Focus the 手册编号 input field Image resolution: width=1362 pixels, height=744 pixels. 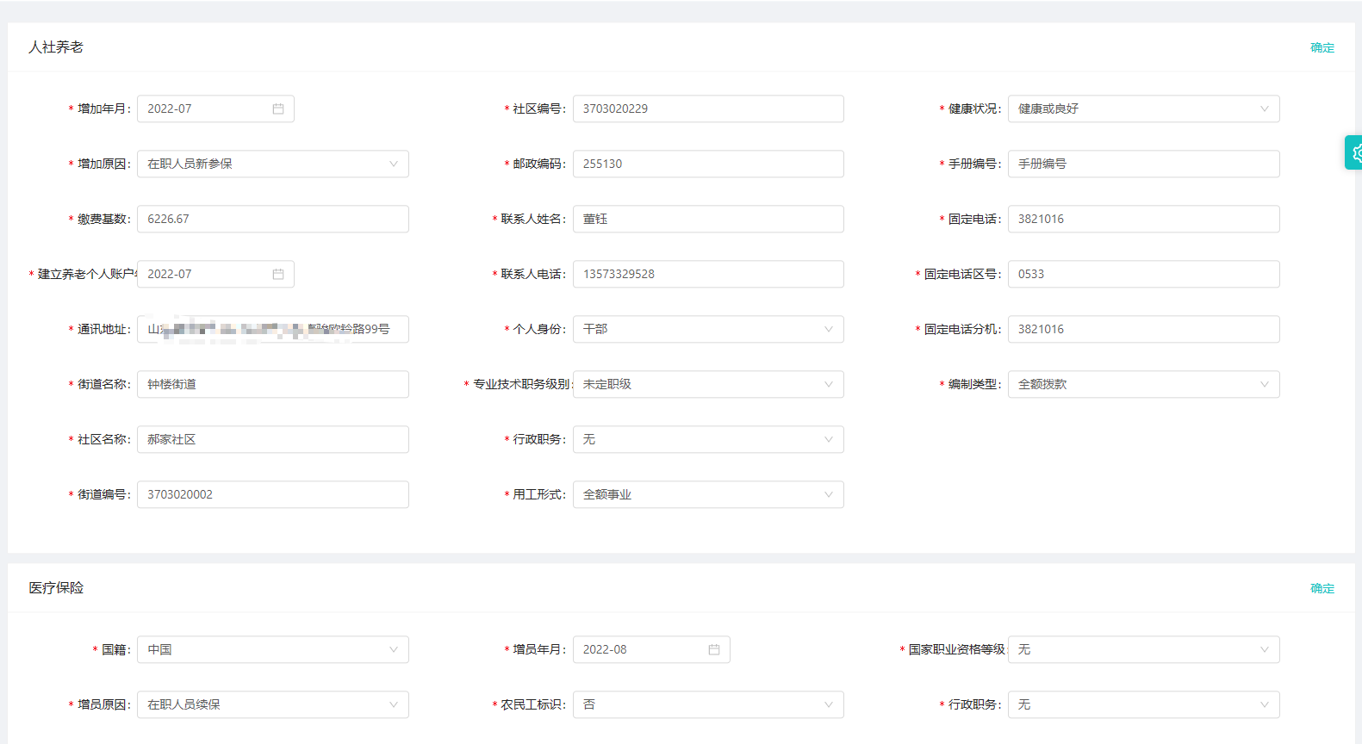tap(1144, 164)
